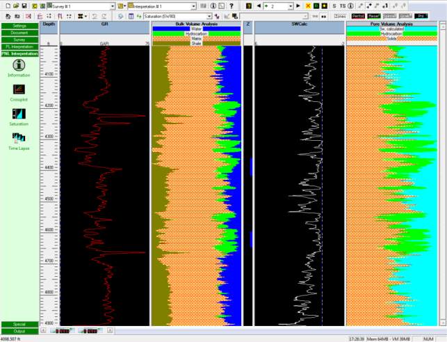This screenshot has width=447, height=342.
Task: Click the red cross-arrows icon in second toolbar
Action: click(29, 17)
